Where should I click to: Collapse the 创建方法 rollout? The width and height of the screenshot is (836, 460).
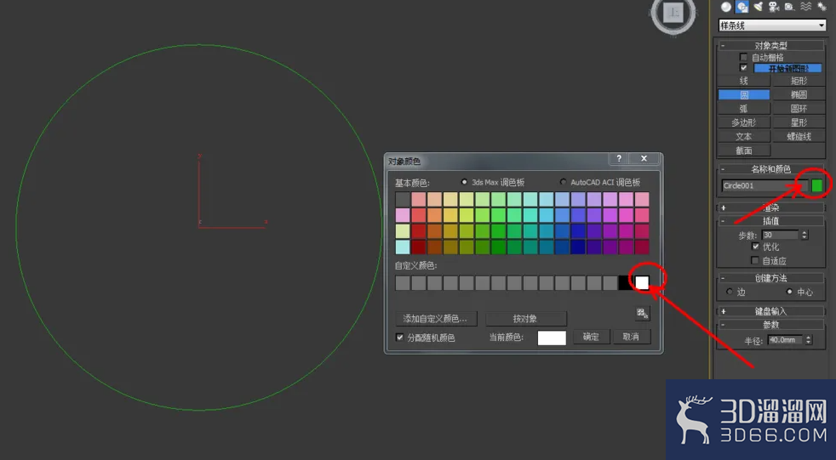click(x=770, y=278)
